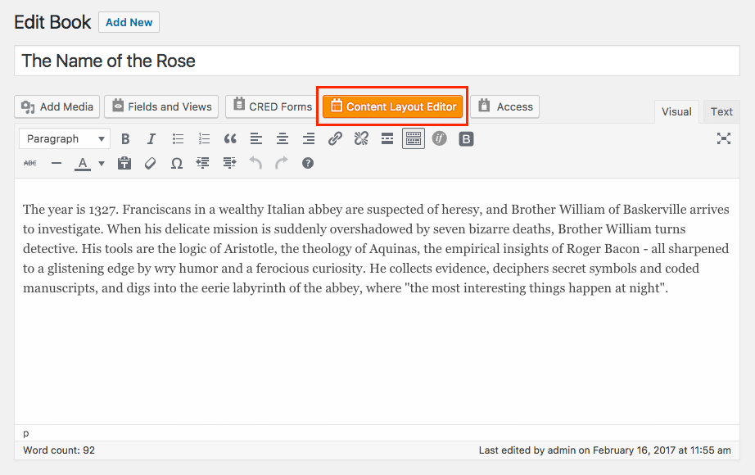This screenshot has height=475, width=755.
Task: Open special character omega picker
Action: coord(177,163)
